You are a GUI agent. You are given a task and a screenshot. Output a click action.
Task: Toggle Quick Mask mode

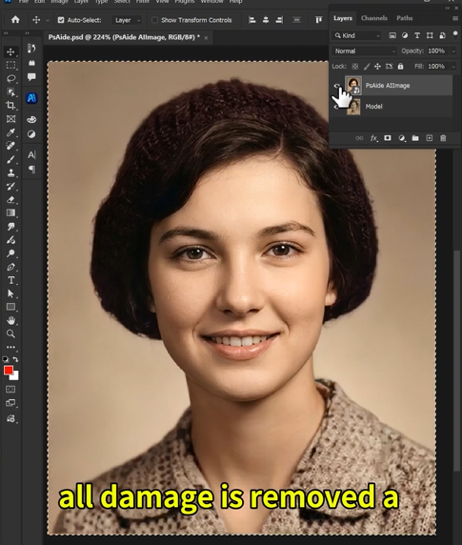pyautogui.click(x=10, y=390)
